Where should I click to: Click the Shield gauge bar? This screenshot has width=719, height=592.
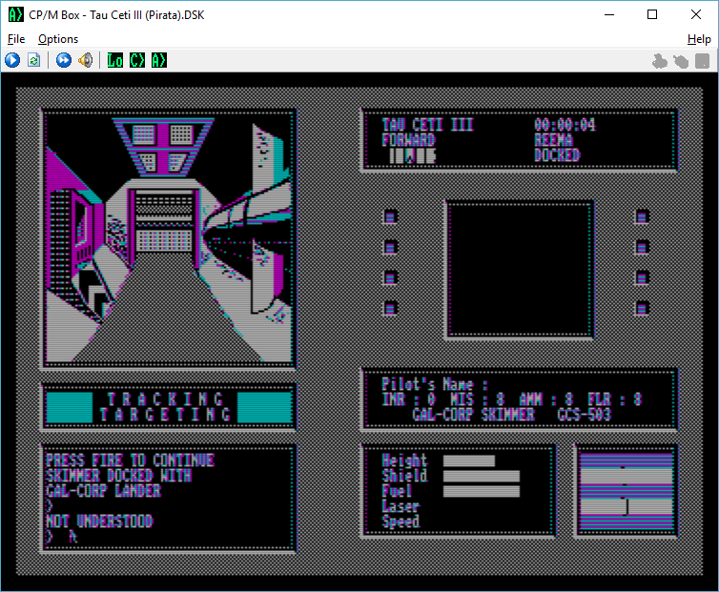pyautogui.click(x=482, y=476)
